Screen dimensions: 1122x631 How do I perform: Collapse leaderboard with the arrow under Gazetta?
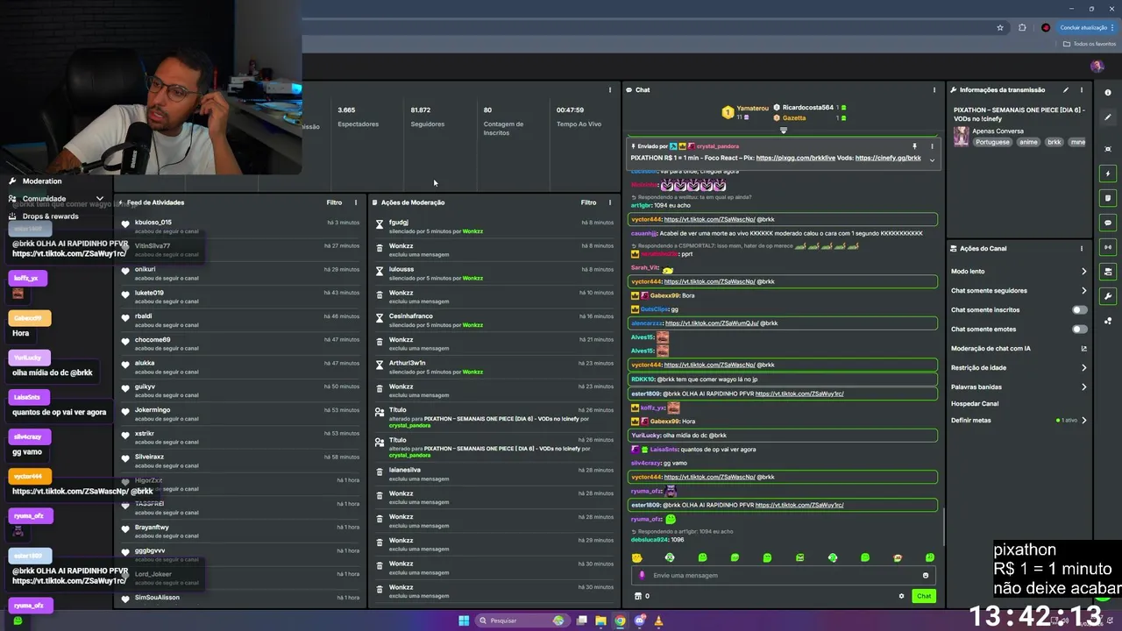784,131
